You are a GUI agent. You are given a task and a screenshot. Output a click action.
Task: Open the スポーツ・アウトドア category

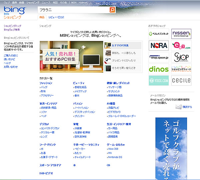(x=50, y=165)
